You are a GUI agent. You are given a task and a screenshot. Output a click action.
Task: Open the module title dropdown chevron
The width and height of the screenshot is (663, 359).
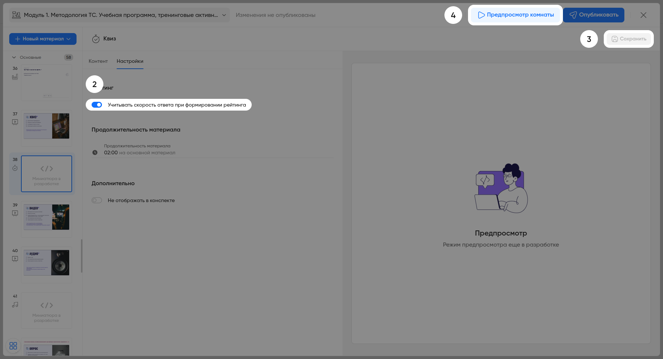pyautogui.click(x=224, y=15)
